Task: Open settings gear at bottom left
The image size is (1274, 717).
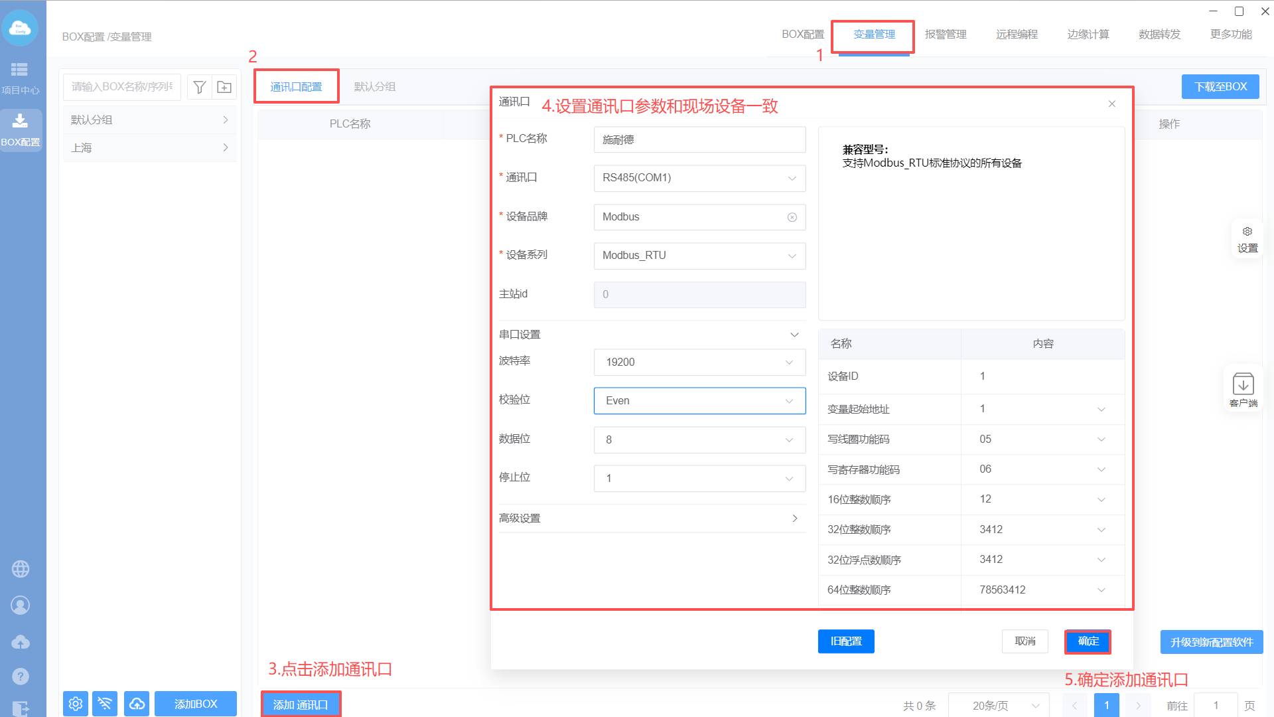Action: 76,704
